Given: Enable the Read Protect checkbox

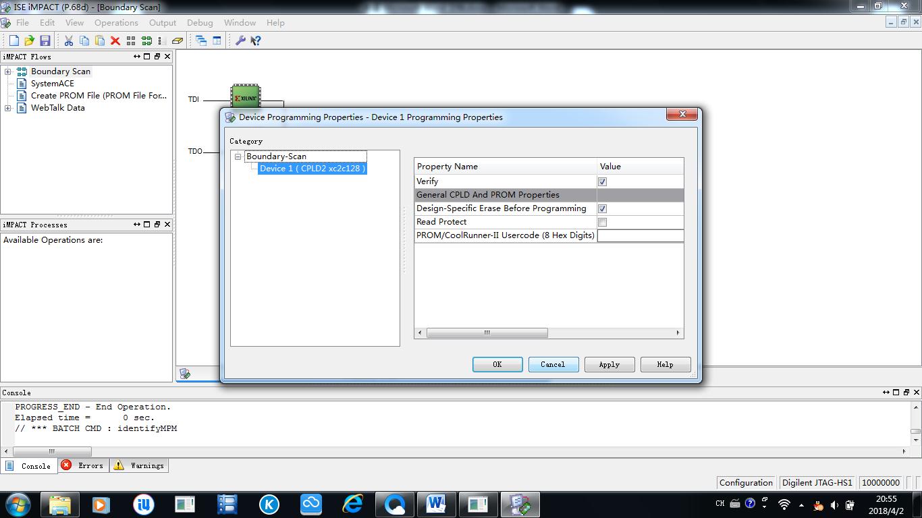Looking at the screenshot, I should (602, 222).
